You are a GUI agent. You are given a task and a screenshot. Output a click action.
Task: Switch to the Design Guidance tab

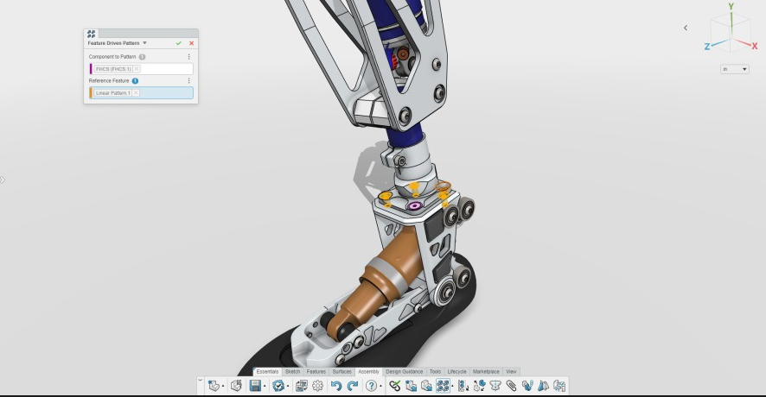click(405, 372)
